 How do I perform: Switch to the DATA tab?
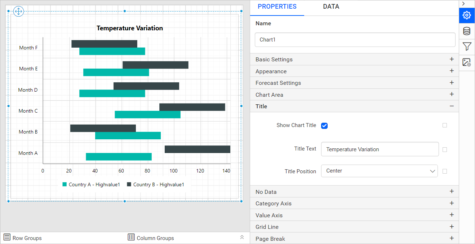point(331,6)
